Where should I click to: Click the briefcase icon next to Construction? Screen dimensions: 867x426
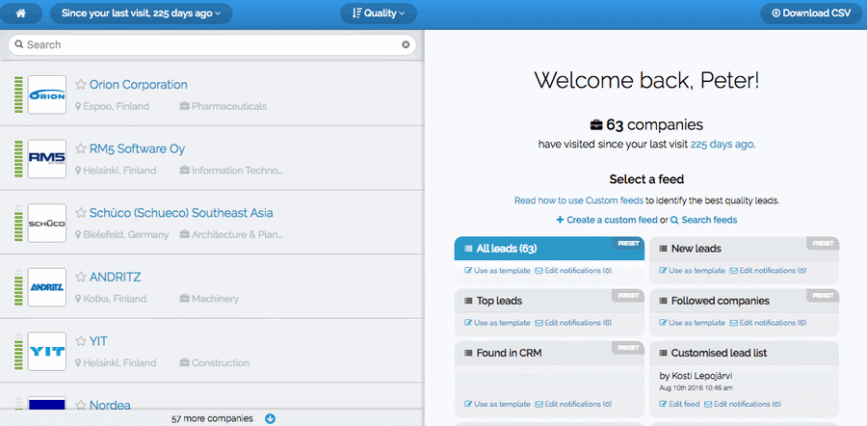pos(185,363)
